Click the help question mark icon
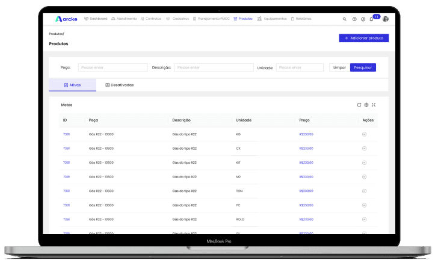This screenshot has width=435, height=266. point(354,19)
